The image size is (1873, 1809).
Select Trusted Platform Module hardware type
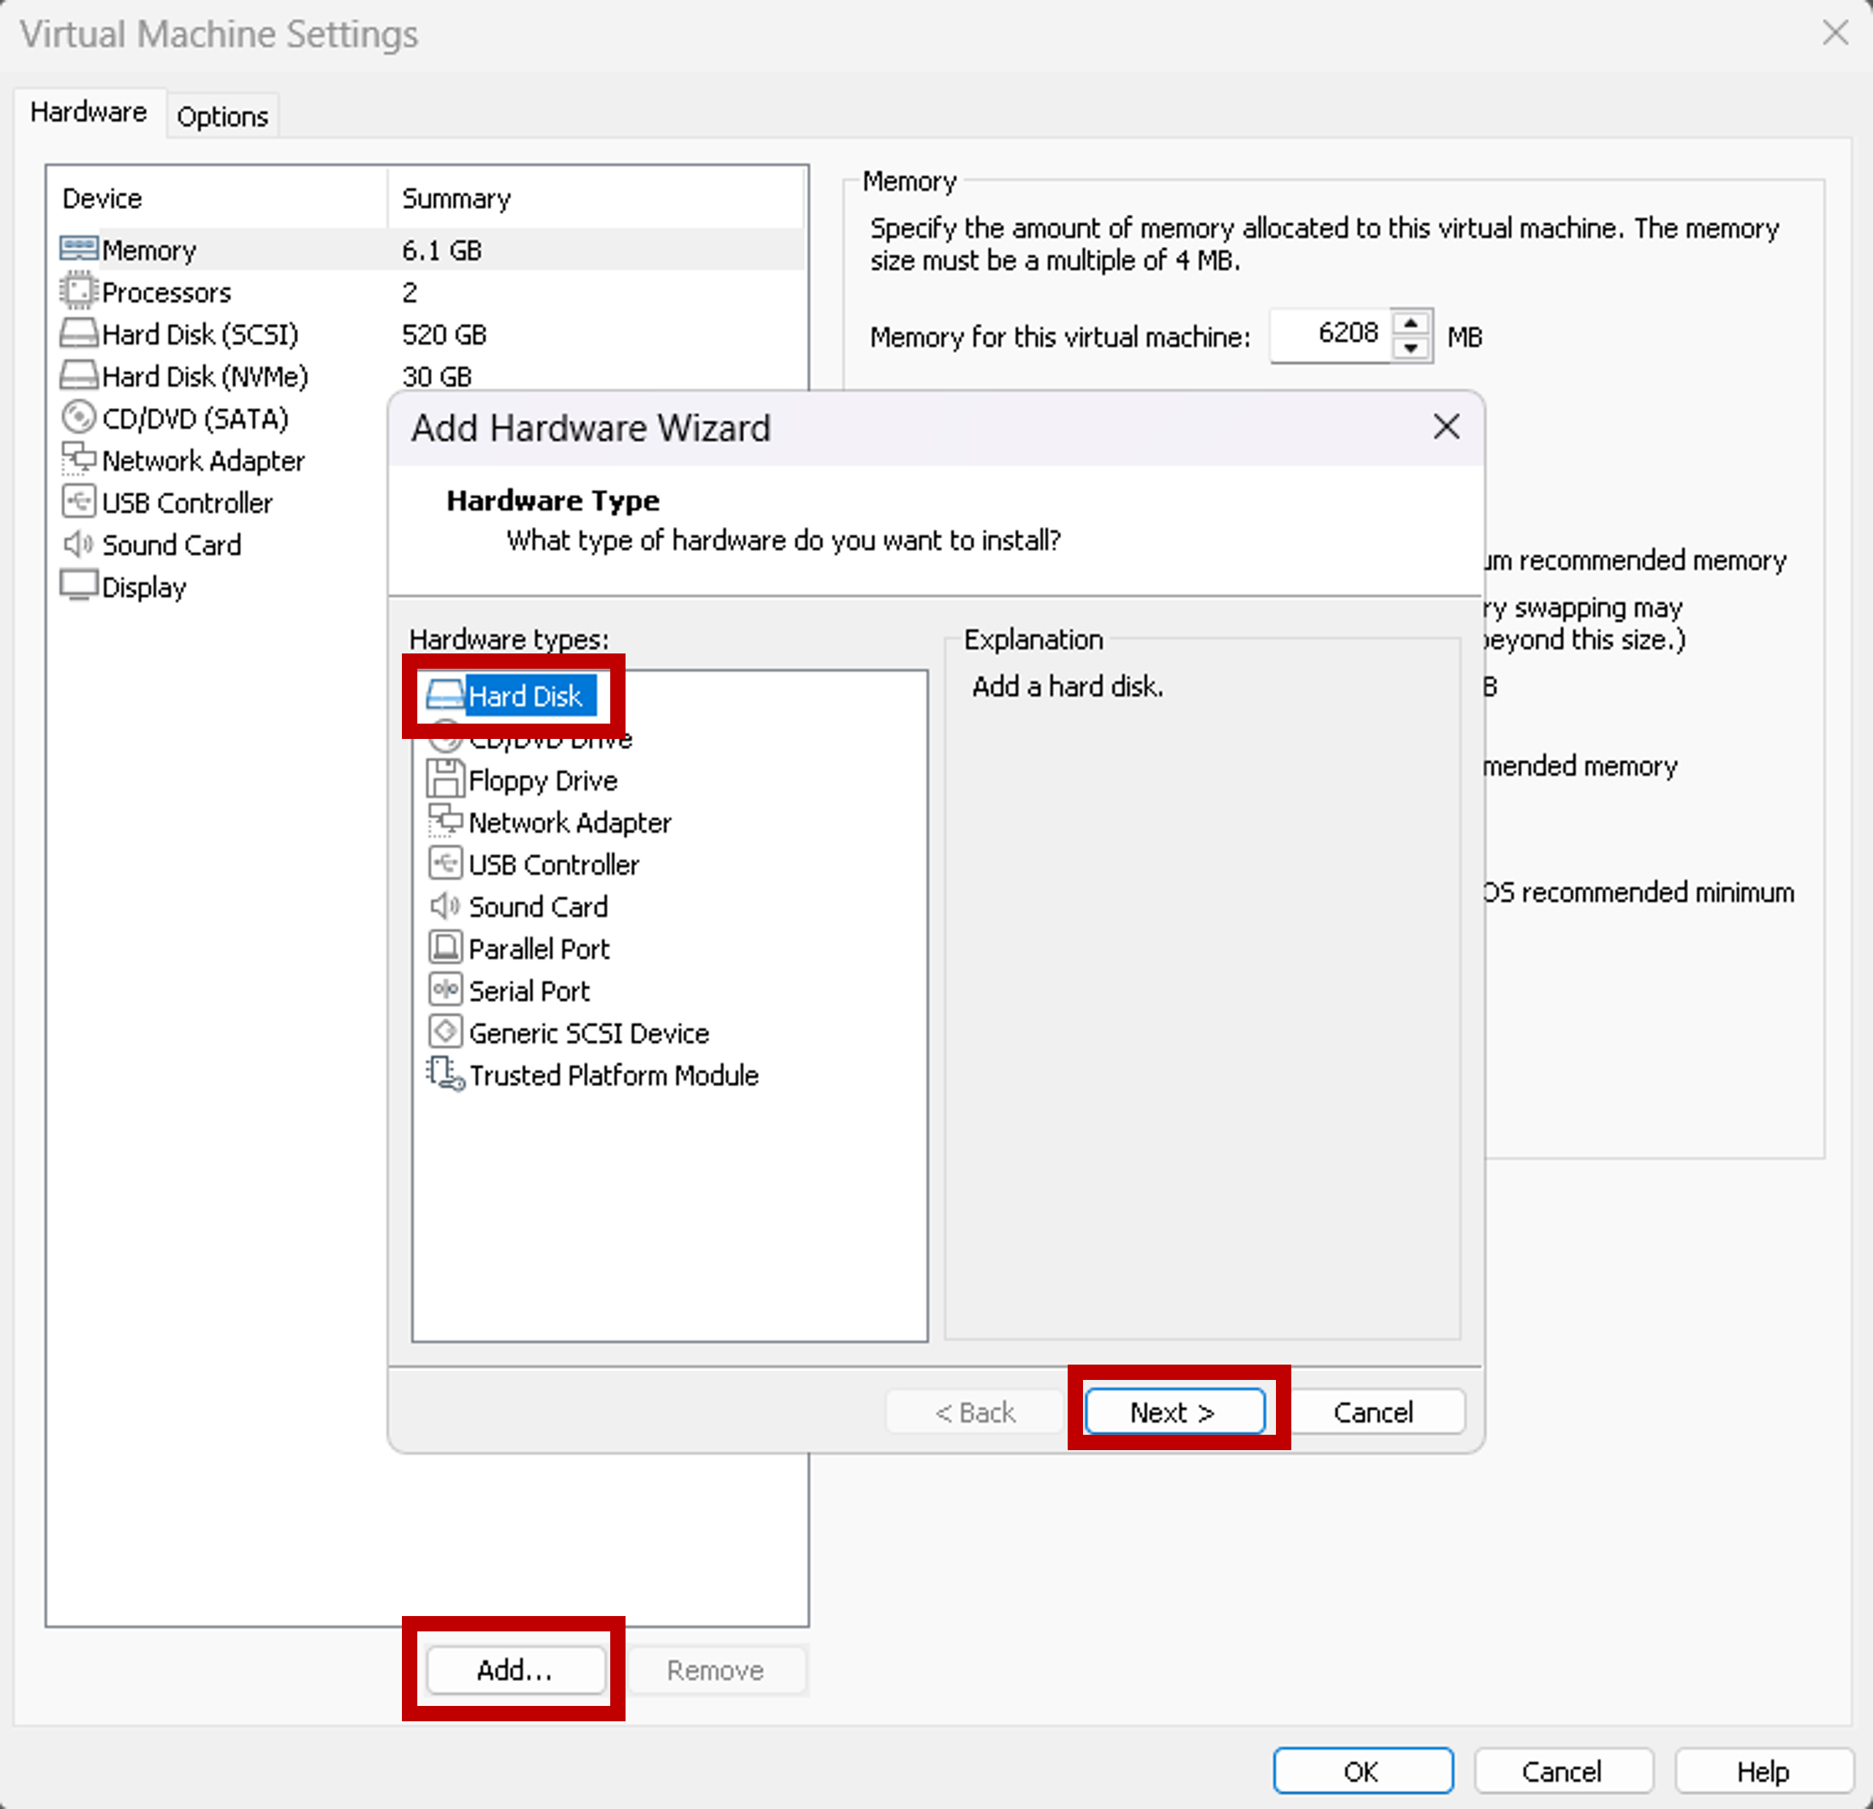click(615, 1075)
